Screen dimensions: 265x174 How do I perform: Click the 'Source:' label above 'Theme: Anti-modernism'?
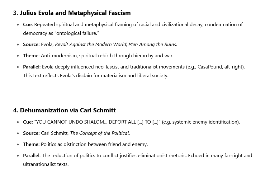(x=31, y=45)
